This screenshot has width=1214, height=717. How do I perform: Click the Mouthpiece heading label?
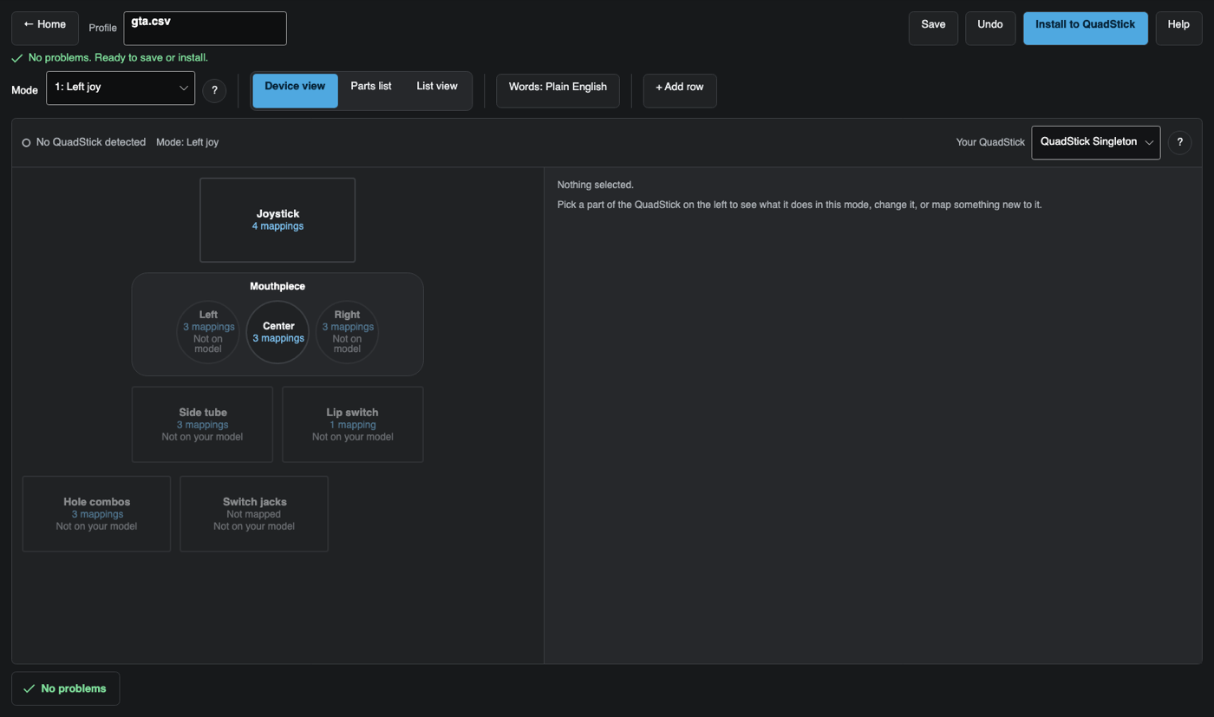pyautogui.click(x=277, y=286)
